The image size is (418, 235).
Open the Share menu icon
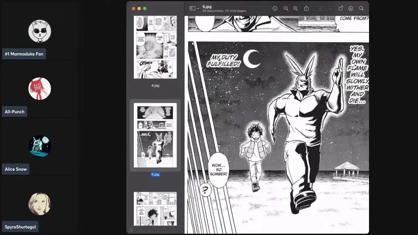click(x=306, y=8)
